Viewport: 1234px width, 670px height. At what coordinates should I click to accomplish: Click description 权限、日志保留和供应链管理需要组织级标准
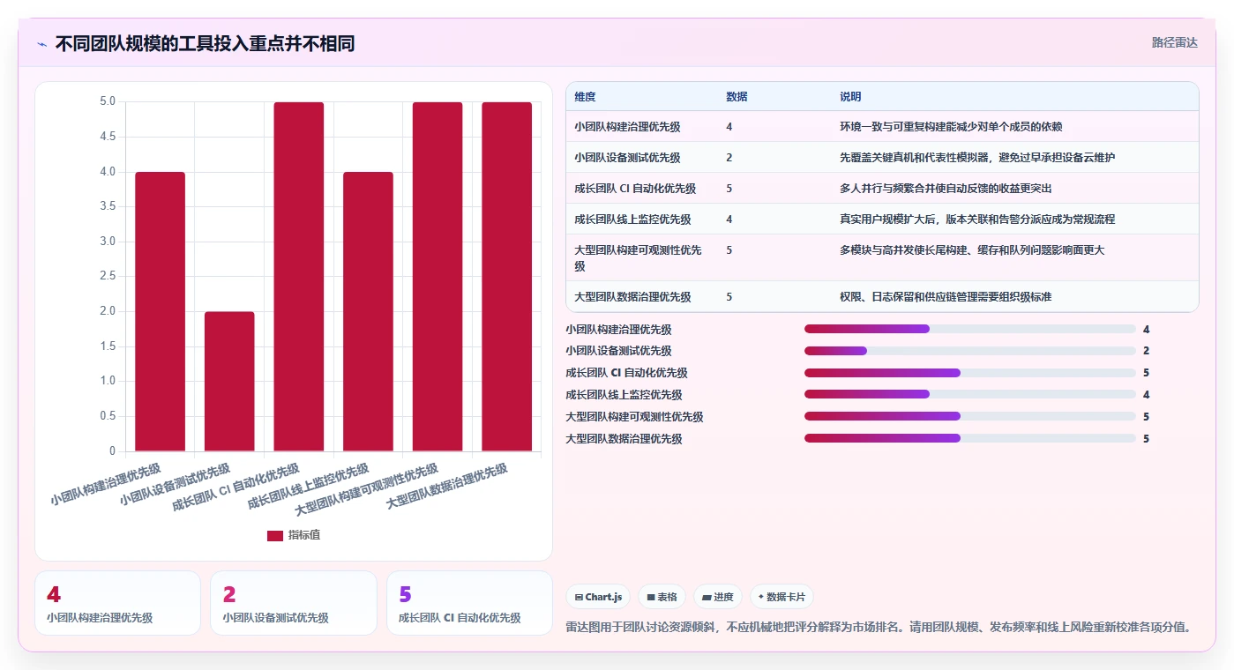click(x=946, y=297)
